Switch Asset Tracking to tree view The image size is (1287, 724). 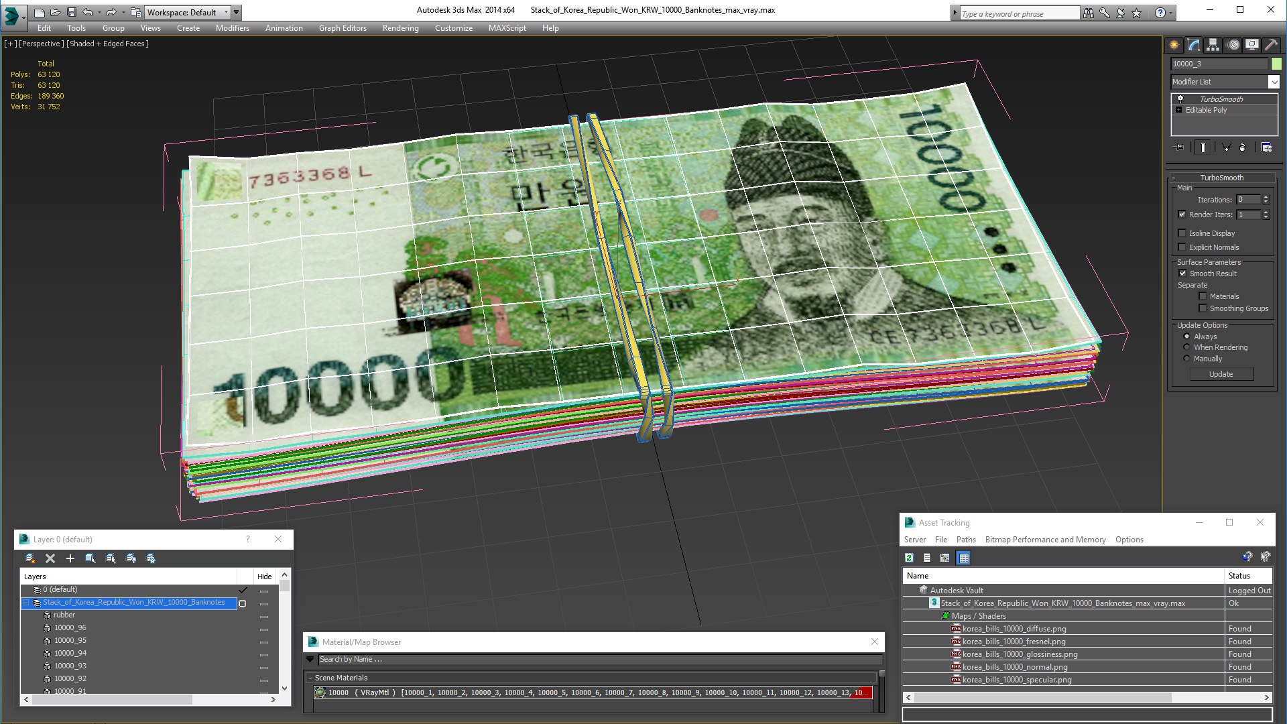click(945, 558)
